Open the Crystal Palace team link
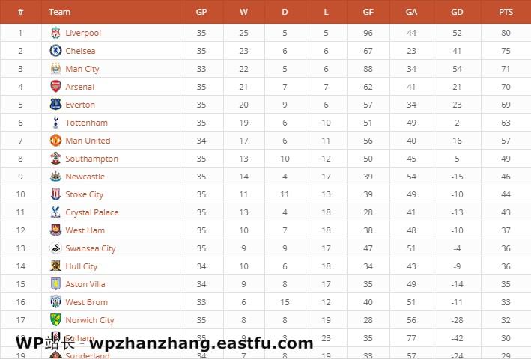The width and height of the screenshot is (531, 359). 91,212
